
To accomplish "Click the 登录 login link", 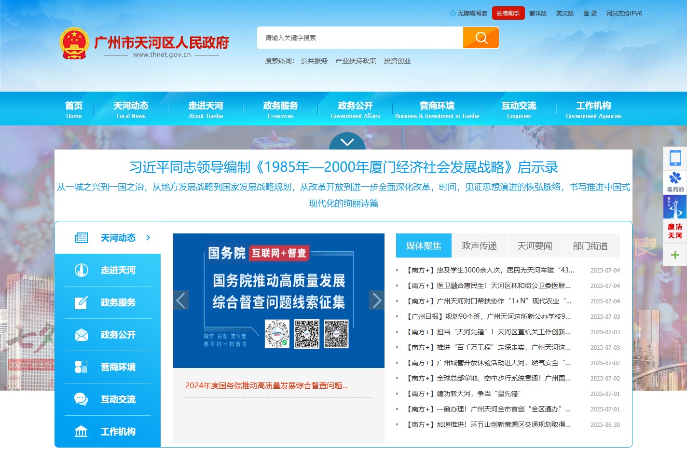I will (590, 14).
